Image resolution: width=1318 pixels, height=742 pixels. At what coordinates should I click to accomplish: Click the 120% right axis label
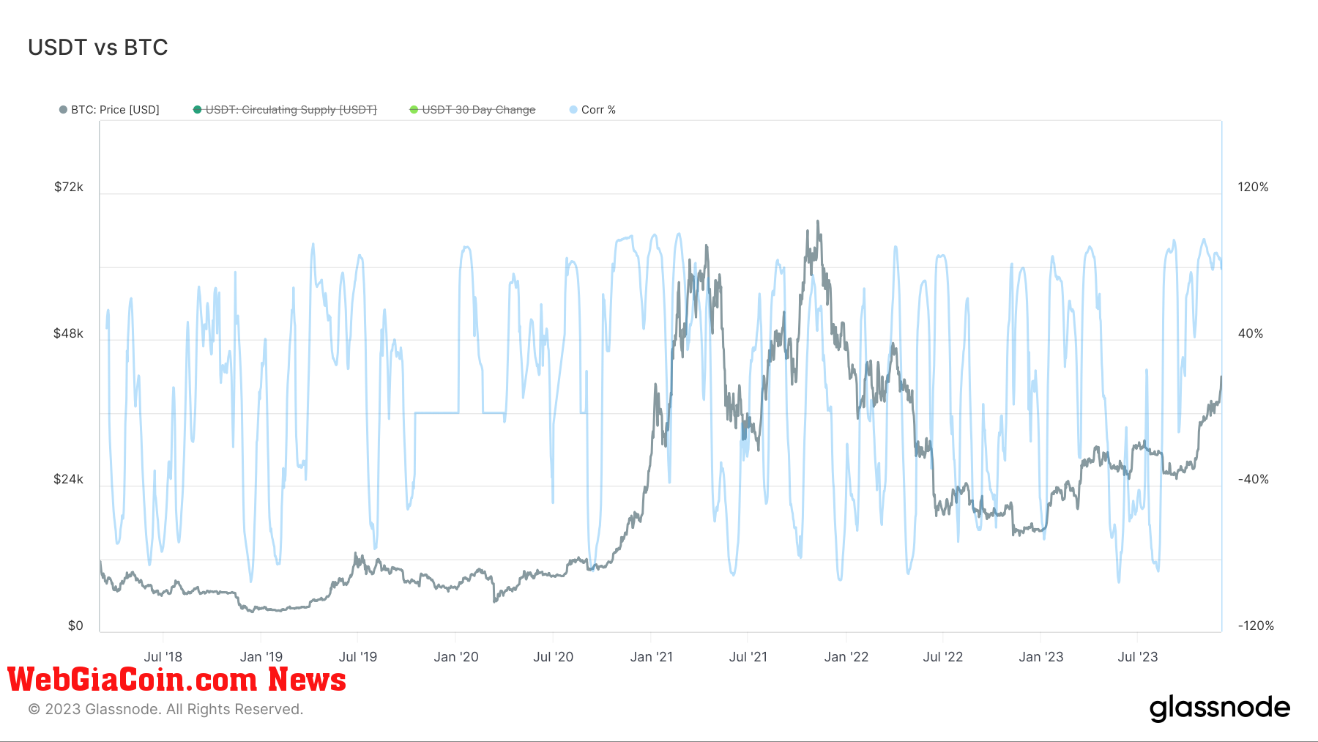click(x=1253, y=187)
